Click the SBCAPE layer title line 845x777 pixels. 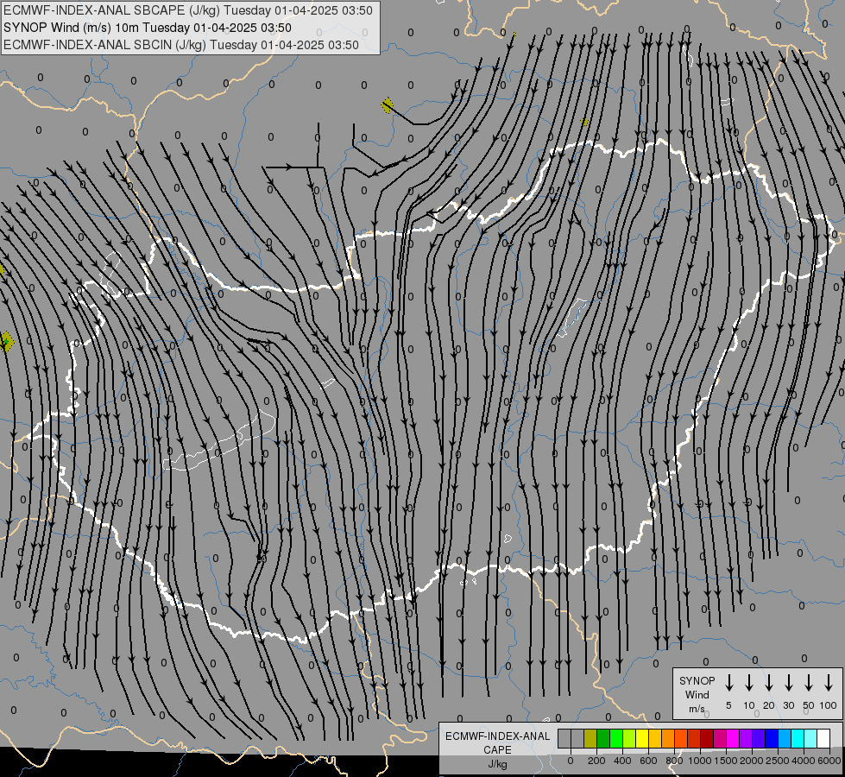pyautogui.click(x=187, y=10)
